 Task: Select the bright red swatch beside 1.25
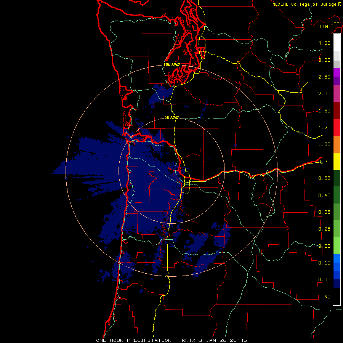(337, 127)
